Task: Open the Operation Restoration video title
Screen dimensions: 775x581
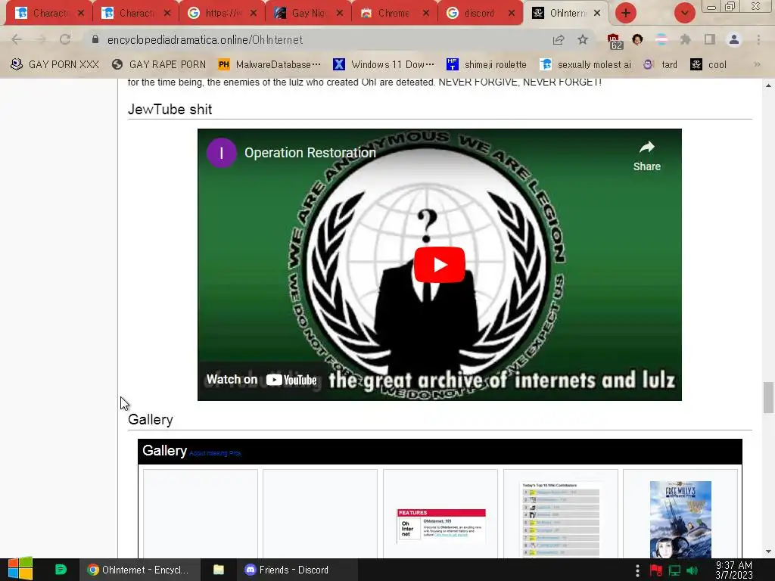Action: pyautogui.click(x=310, y=153)
